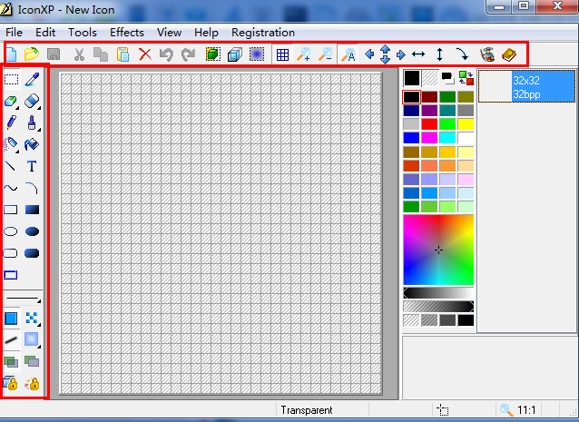This screenshot has height=422, width=579.
Task: Open the Registration menu
Action: 263,32
